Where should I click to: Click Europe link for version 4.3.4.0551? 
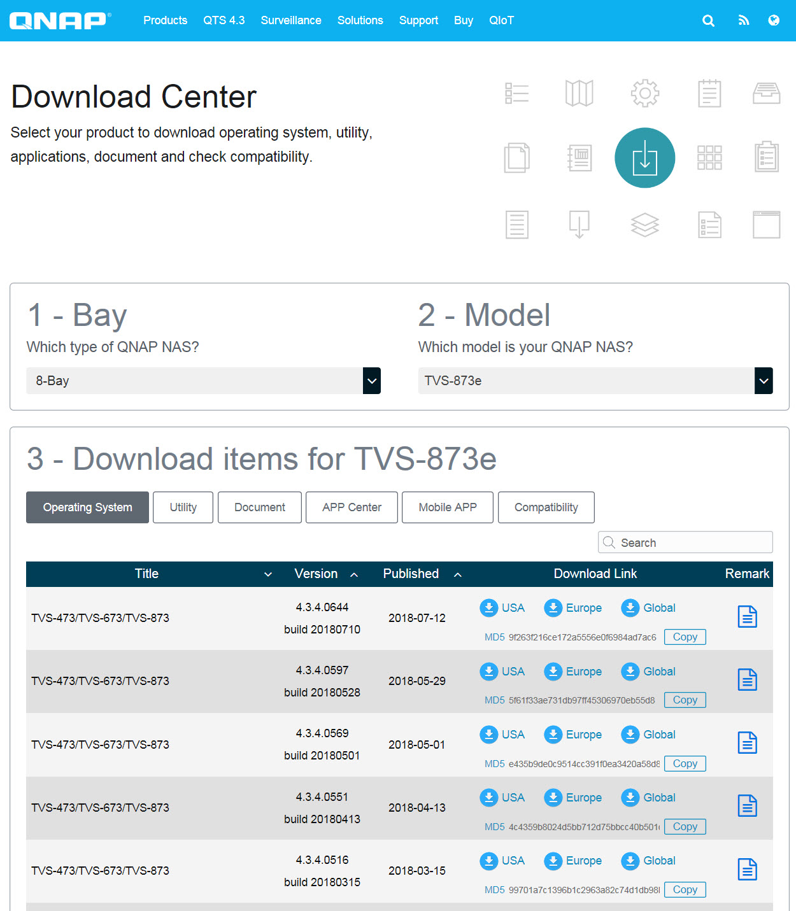click(x=573, y=798)
